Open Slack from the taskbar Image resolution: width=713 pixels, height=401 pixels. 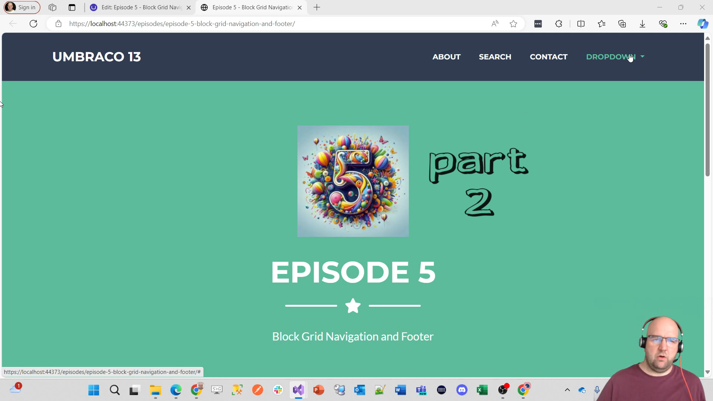(x=278, y=390)
